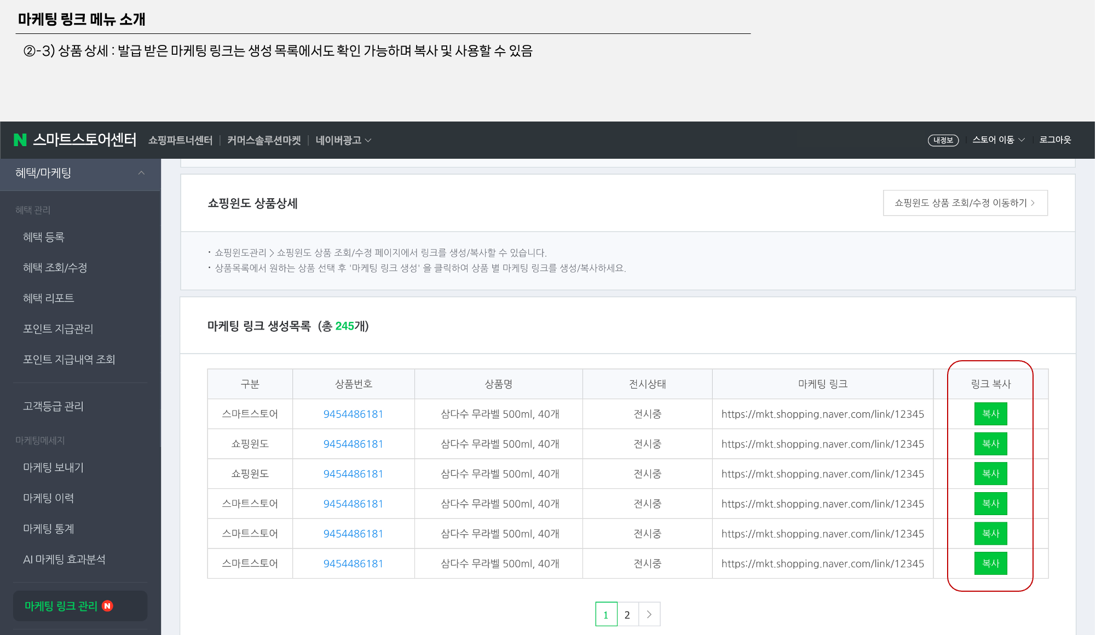Screen dimensions: 1096x635
Task: Go to next page using pagination arrow
Action: point(649,614)
